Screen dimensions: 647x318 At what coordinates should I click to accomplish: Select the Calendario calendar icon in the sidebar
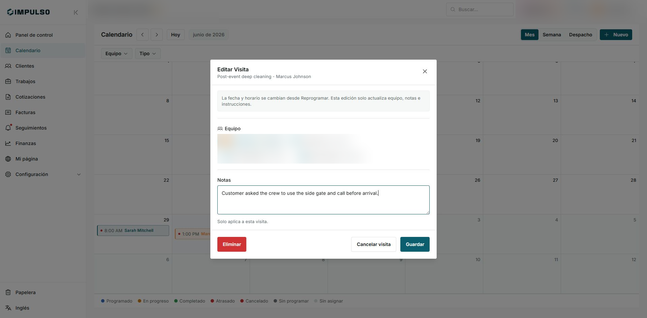pyautogui.click(x=8, y=50)
